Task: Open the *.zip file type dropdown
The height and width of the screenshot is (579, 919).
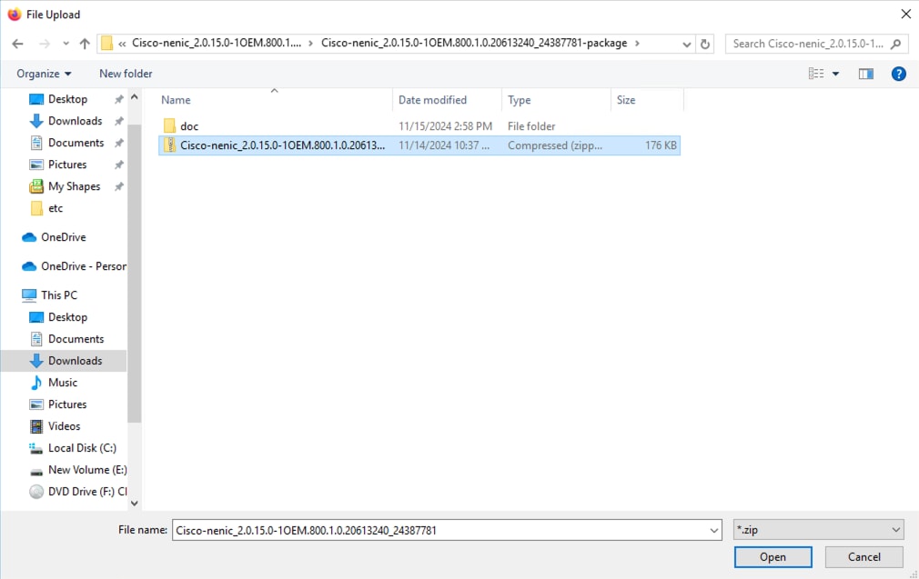Action: coord(818,530)
